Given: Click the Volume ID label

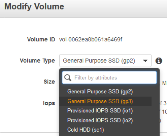Looking at the screenshot, I should pos(41,39).
